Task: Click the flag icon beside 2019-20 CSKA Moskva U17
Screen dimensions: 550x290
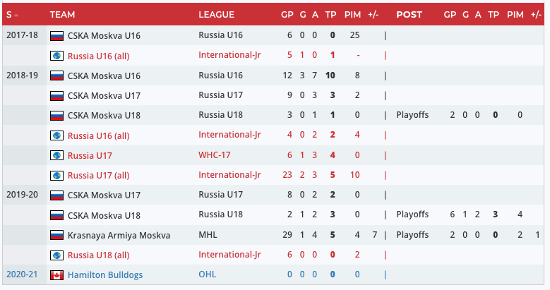Action: (x=56, y=195)
